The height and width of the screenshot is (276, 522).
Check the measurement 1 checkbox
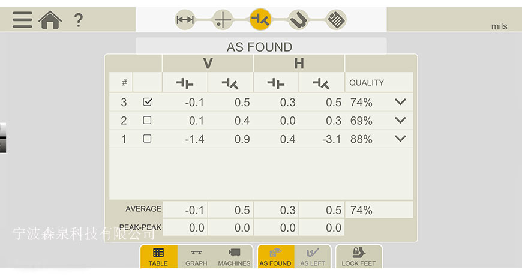147,139
